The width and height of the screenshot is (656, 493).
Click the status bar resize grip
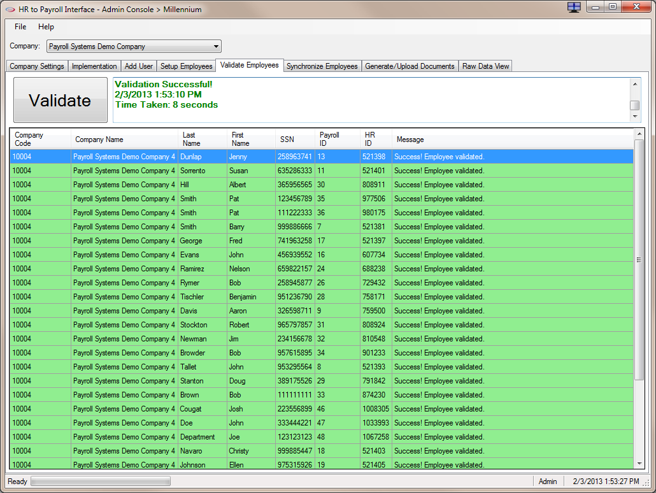646,483
